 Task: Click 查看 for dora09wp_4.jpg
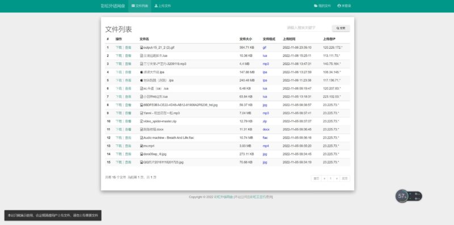point(128,154)
